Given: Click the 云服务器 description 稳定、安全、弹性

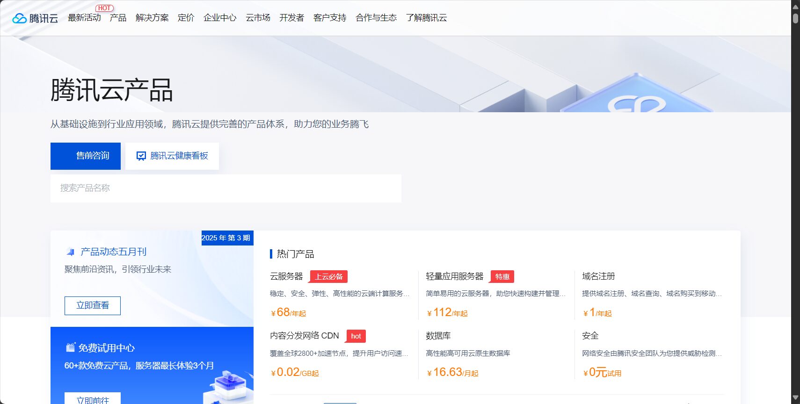Looking at the screenshot, I should [340, 294].
